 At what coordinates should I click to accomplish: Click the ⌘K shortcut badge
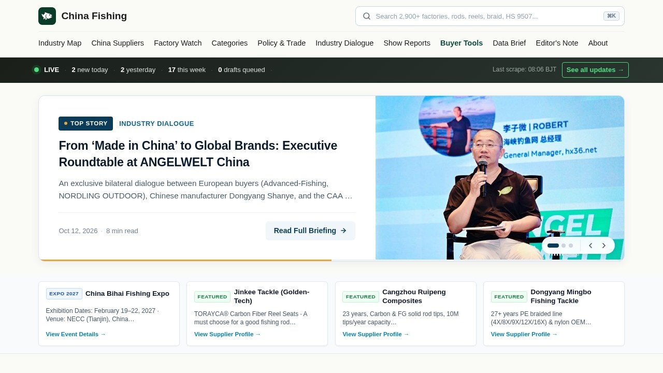[611, 16]
